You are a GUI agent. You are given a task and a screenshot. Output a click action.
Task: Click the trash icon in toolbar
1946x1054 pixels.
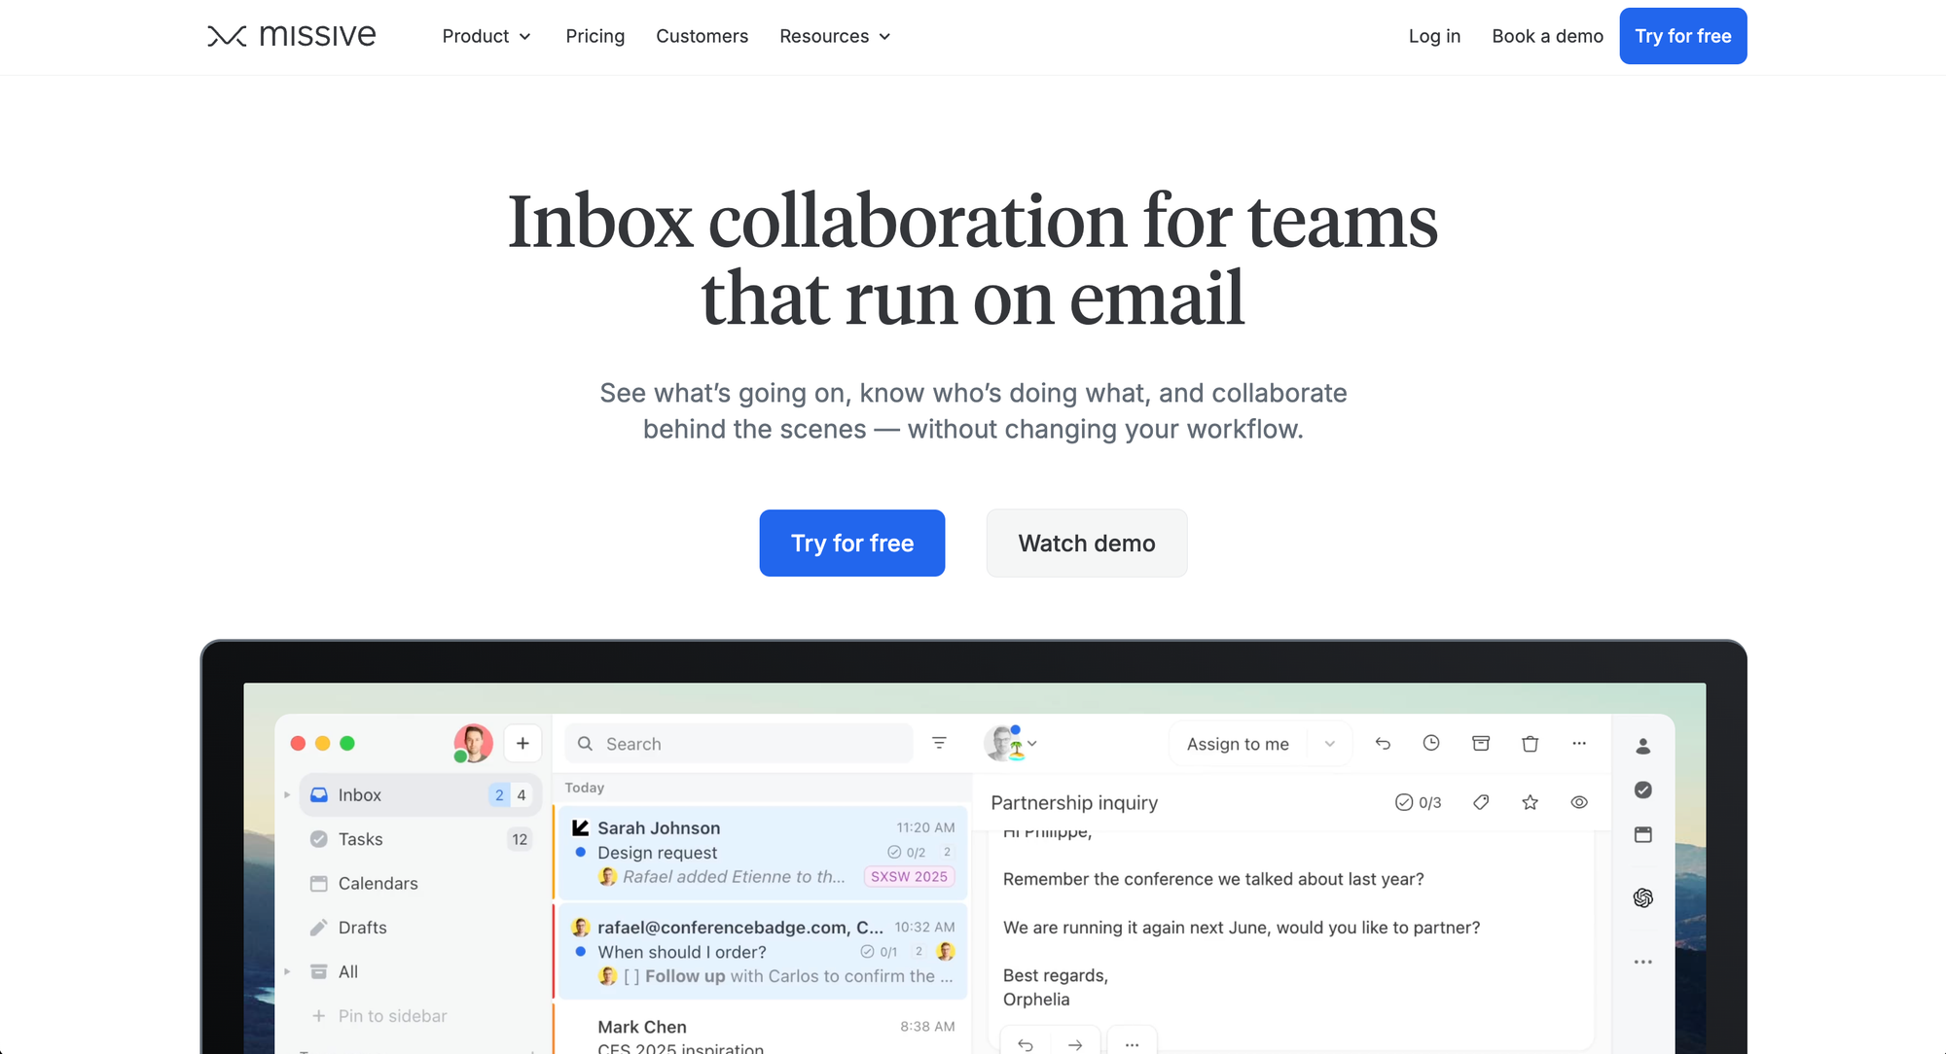(x=1530, y=744)
